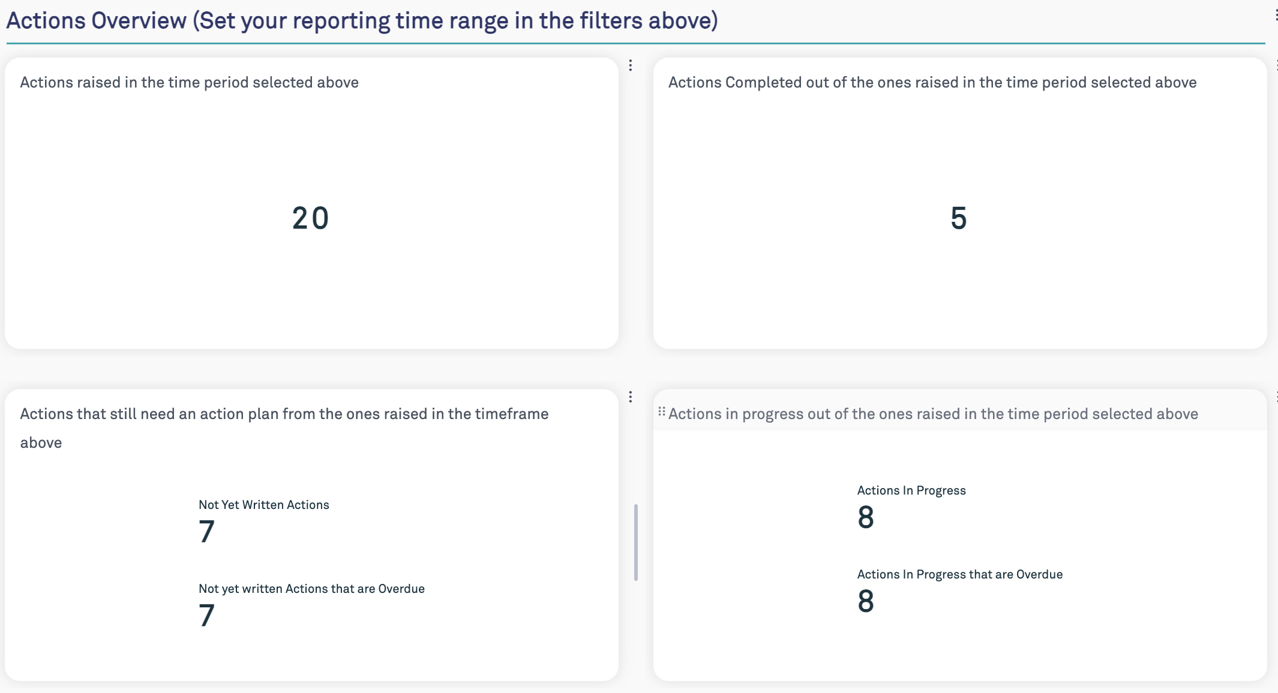Click the still need an action plan tile title
The image size is (1278, 693).
(284, 428)
